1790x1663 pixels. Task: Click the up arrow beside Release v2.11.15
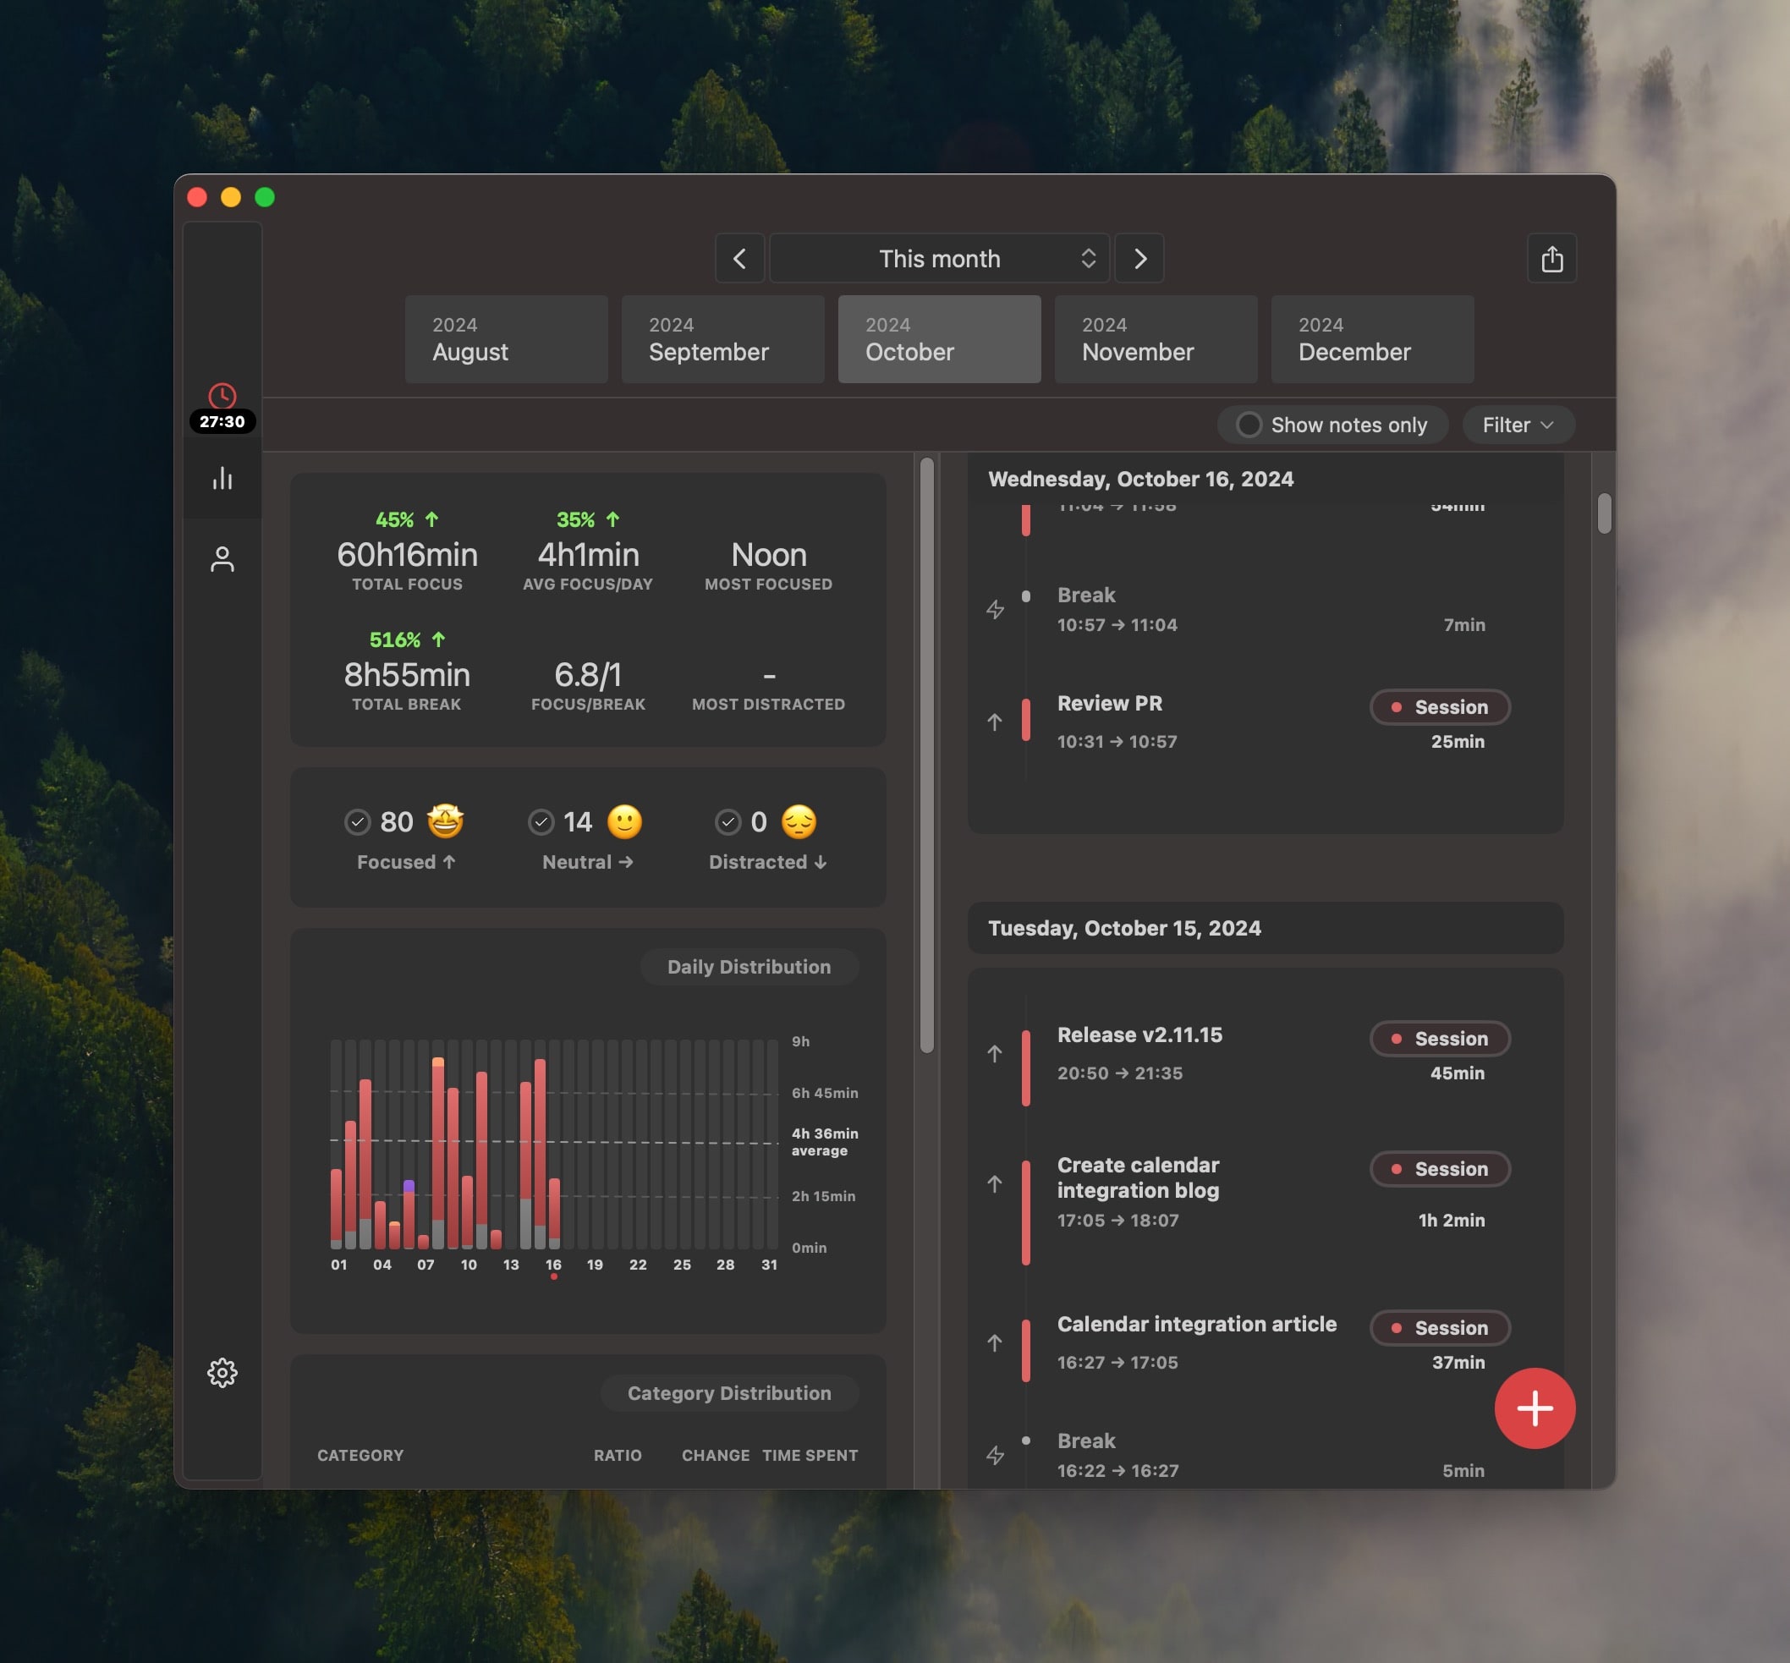[995, 1053]
